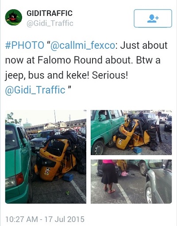The height and width of the screenshot is (226, 177).
Task: Tap the bordered follow button
Action: coord(153,19)
